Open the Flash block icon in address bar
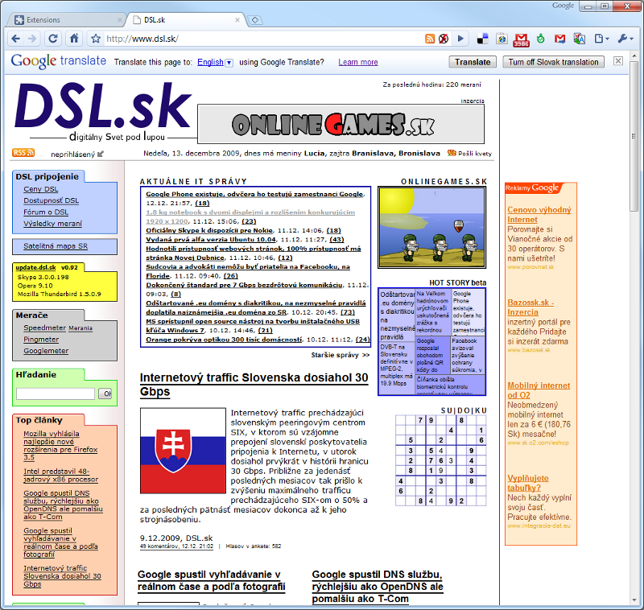 pos(444,39)
